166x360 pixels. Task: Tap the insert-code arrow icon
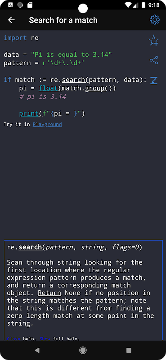tap(154, 81)
